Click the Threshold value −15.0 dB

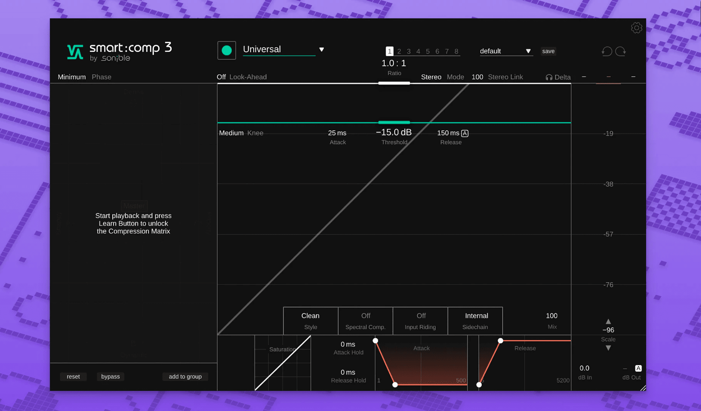click(x=394, y=133)
